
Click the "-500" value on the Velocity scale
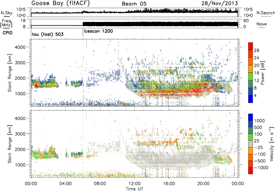(x=260, y=161)
